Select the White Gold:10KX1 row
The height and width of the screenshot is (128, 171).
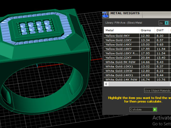pyautogui.click(x=138, y=66)
